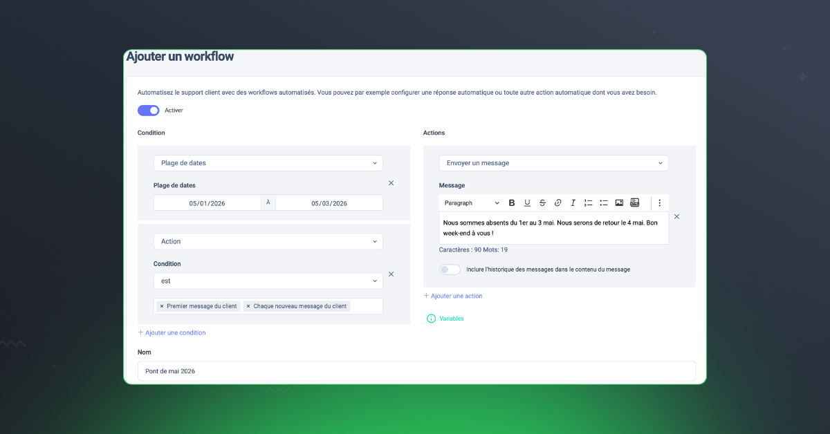Insert a numbered list
Image resolution: width=830 pixels, height=434 pixels.
click(x=589, y=203)
